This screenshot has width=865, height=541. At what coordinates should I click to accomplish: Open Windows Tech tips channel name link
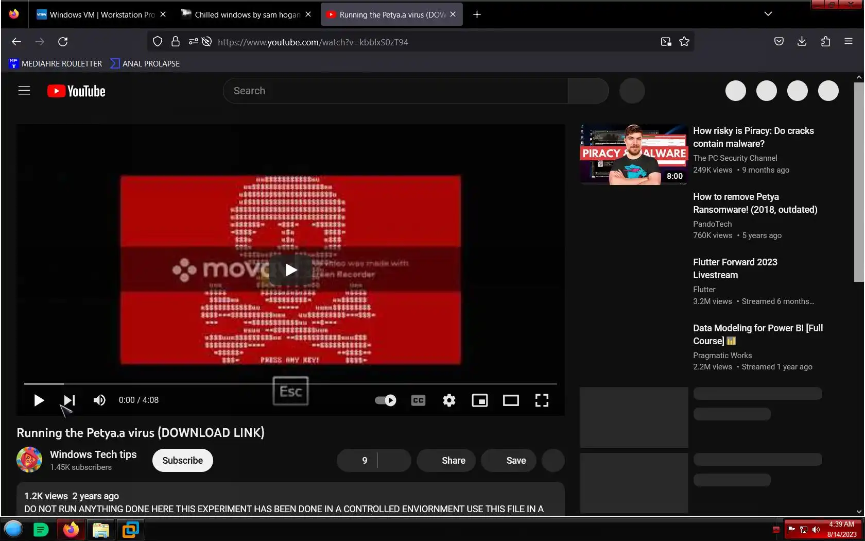click(x=93, y=454)
